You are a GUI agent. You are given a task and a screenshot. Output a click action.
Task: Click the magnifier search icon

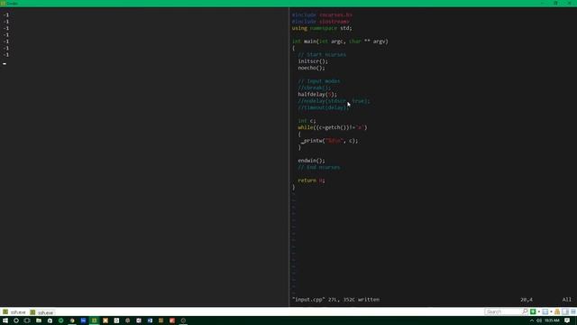[x=525, y=311]
